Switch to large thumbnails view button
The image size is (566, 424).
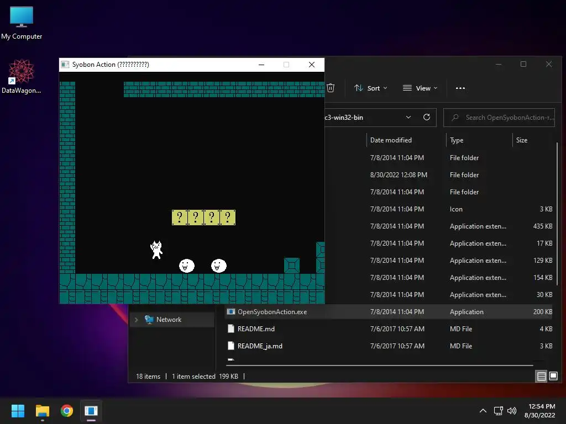[553, 377]
